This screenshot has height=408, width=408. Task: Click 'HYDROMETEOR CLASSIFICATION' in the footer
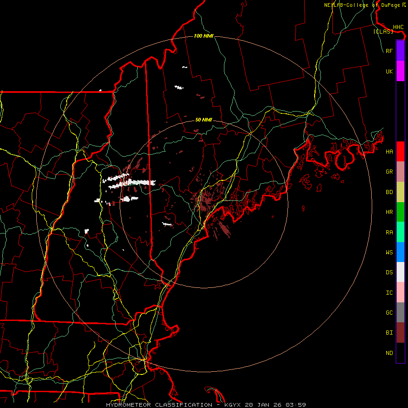(x=159, y=405)
